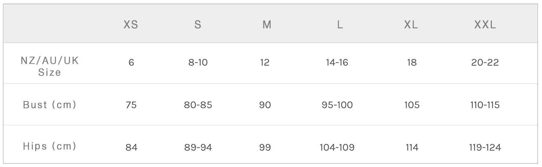Click the 110-115 bust value
The image size is (542, 167).
(x=485, y=105)
